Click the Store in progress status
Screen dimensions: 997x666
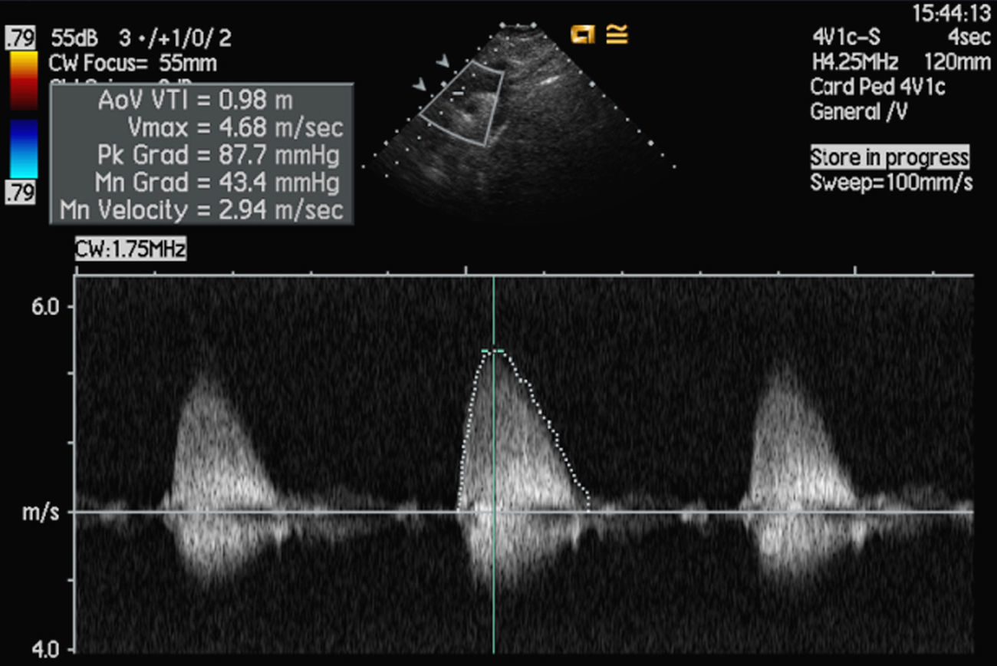(x=890, y=158)
